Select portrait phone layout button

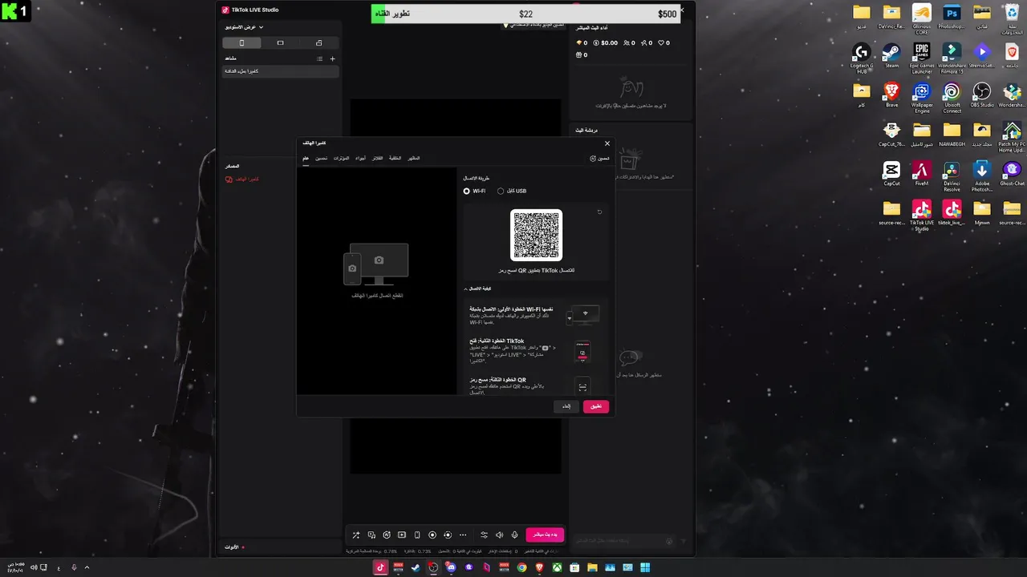[242, 42]
